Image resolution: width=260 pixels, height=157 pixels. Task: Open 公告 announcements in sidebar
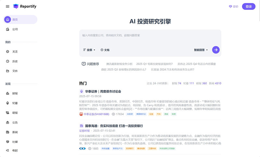click(x=15, y=123)
